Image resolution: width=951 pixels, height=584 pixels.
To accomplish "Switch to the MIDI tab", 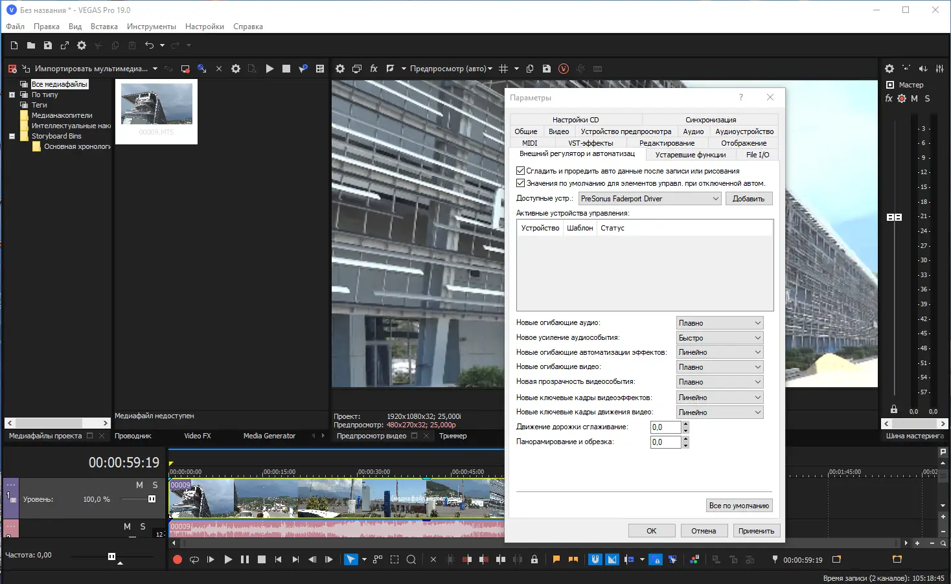I will [530, 143].
